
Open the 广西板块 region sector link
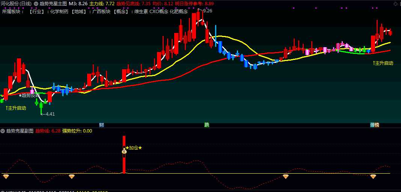(x=101, y=11)
